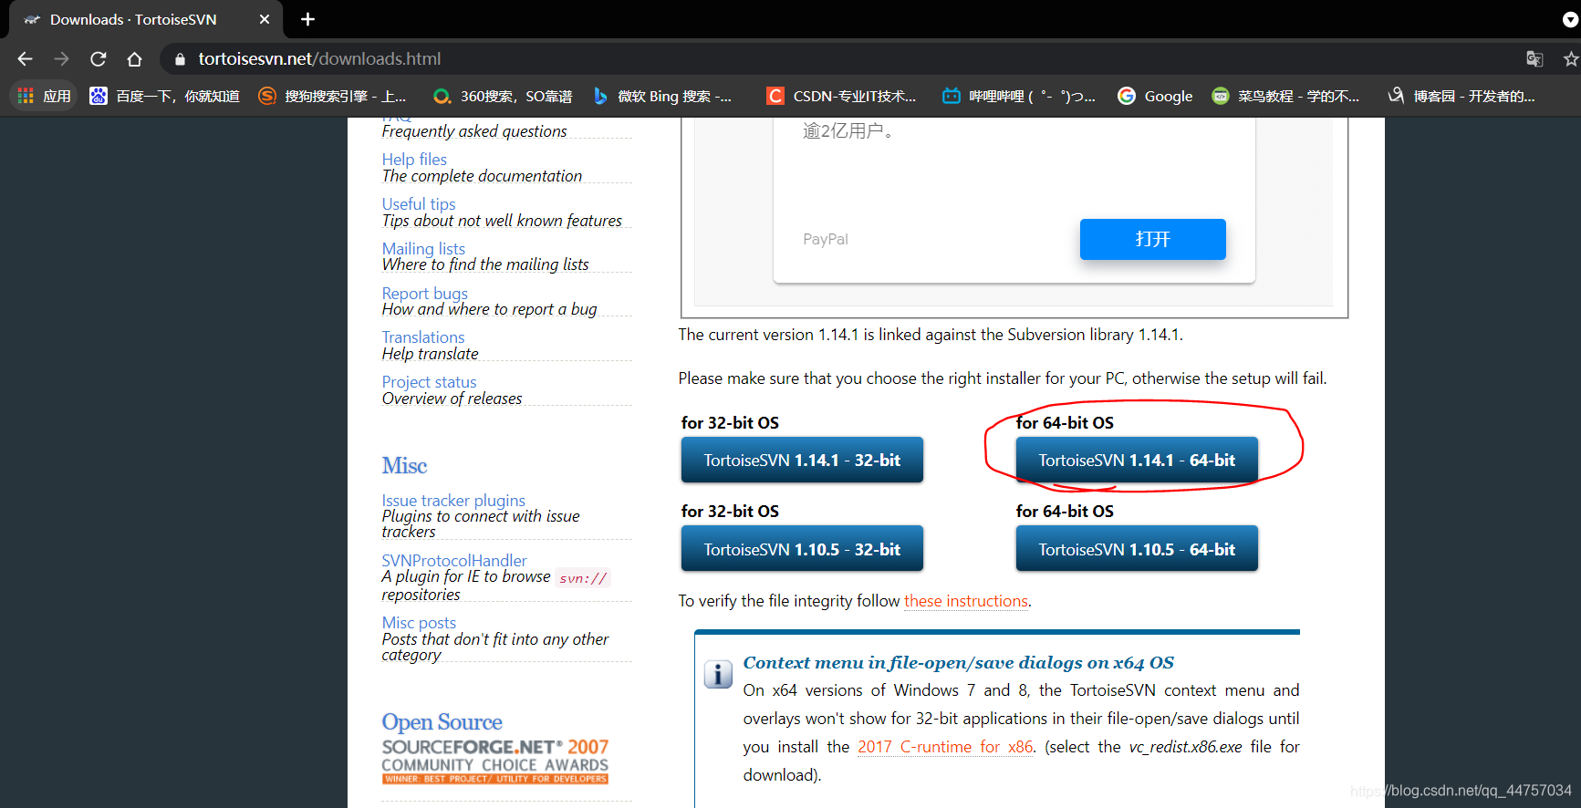Open the Report bugs link
Viewport: 1581px width, 808px height.
click(x=424, y=294)
